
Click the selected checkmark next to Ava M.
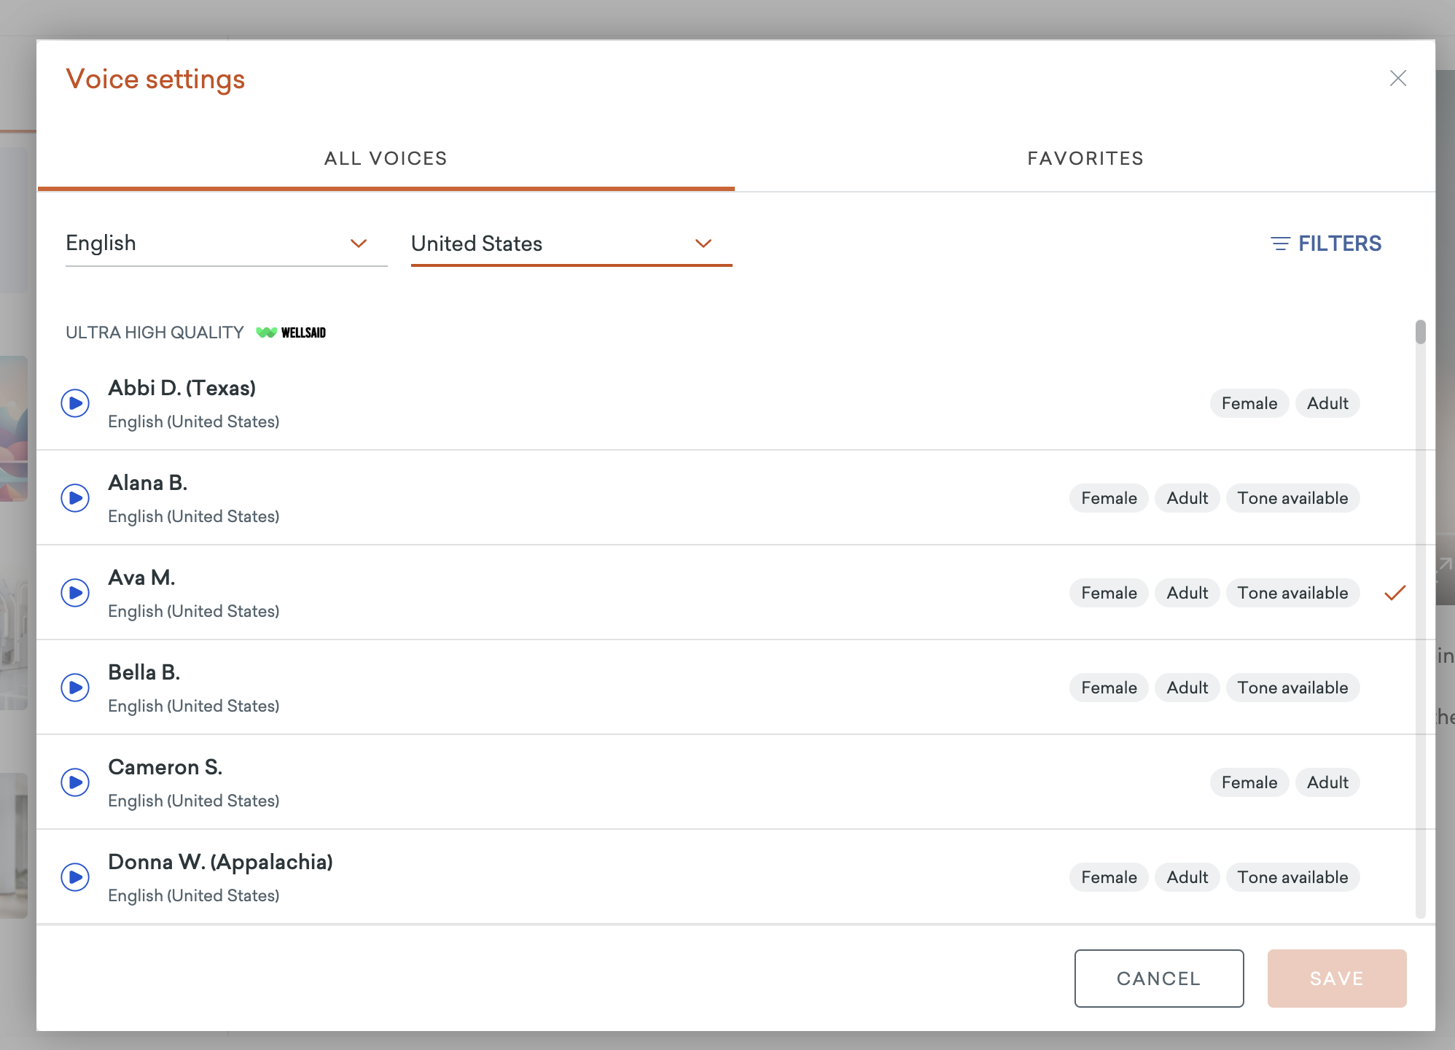tap(1394, 593)
